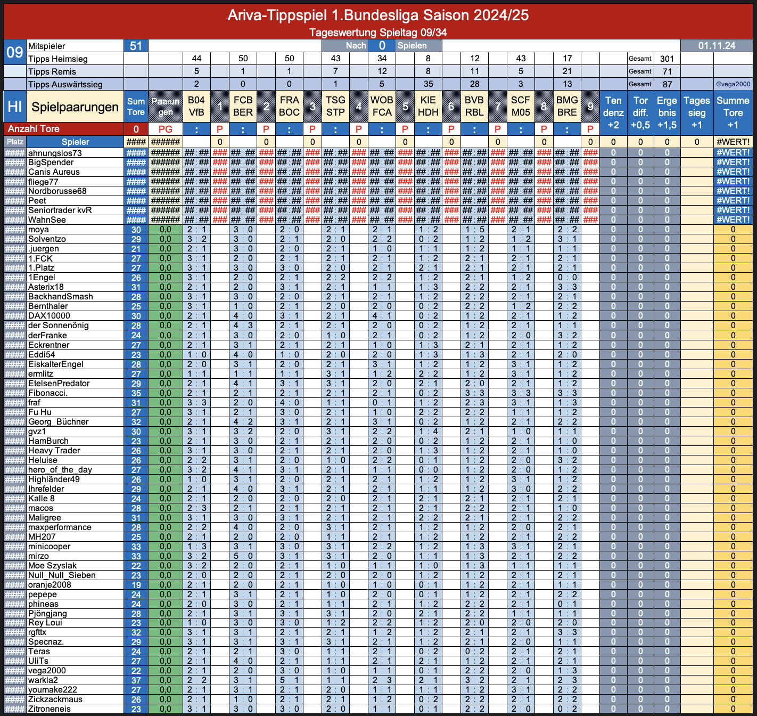Select player name 'youmake222'

click(52, 690)
